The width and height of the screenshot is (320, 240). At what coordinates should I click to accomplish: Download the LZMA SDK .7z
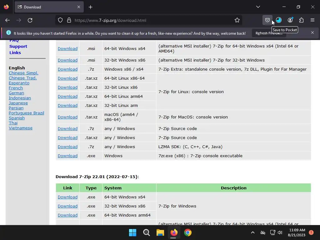click(x=67, y=147)
